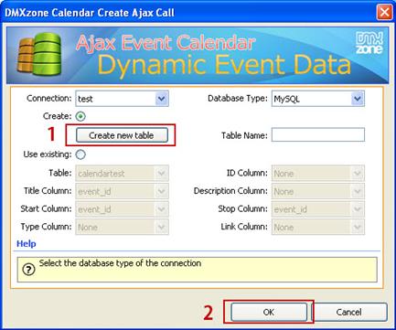Open the Title Column dropdown
Viewport: 396px width, 330px height.
pos(122,191)
